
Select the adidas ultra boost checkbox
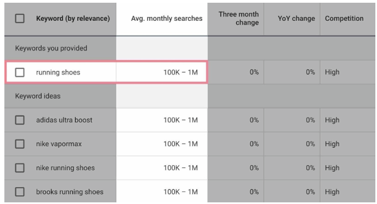(20, 120)
